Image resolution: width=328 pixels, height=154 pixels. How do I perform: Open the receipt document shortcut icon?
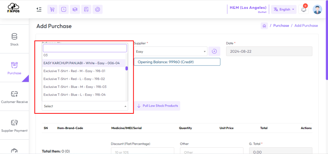pos(86,9)
